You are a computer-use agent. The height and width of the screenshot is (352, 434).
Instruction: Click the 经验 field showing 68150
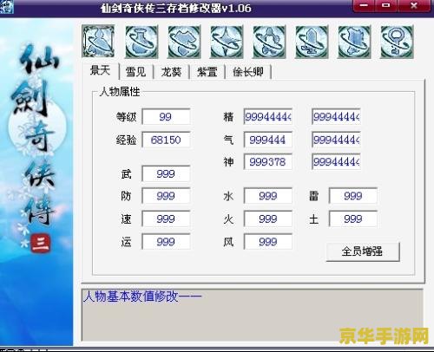click(166, 140)
